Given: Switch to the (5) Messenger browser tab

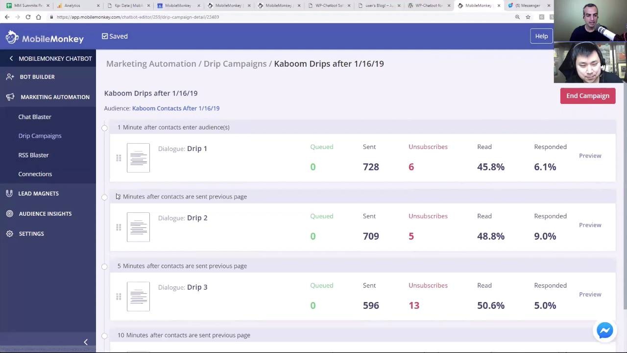Looking at the screenshot, I should point(528,5).
